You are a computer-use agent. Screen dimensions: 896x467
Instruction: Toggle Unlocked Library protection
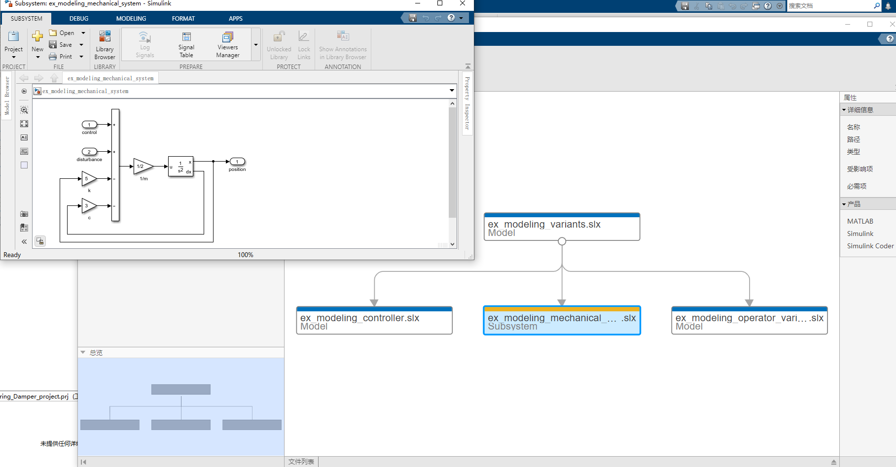pos(279,44)
